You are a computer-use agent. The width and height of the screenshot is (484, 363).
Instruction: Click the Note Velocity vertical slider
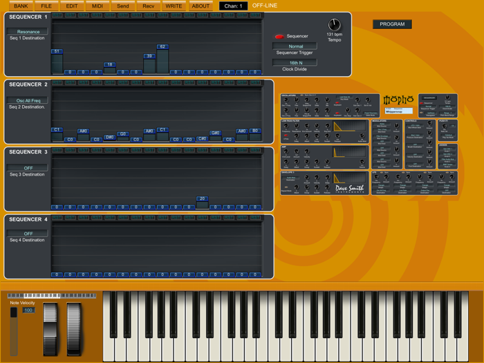click(14, 331)
